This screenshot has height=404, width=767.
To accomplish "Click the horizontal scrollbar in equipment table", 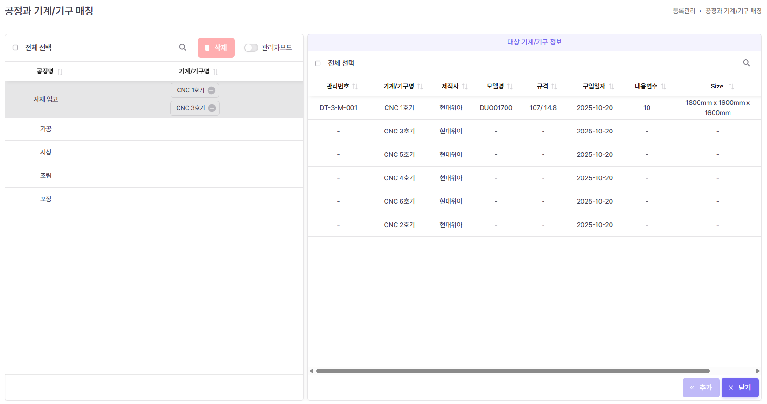I will (x=513, y=371).
